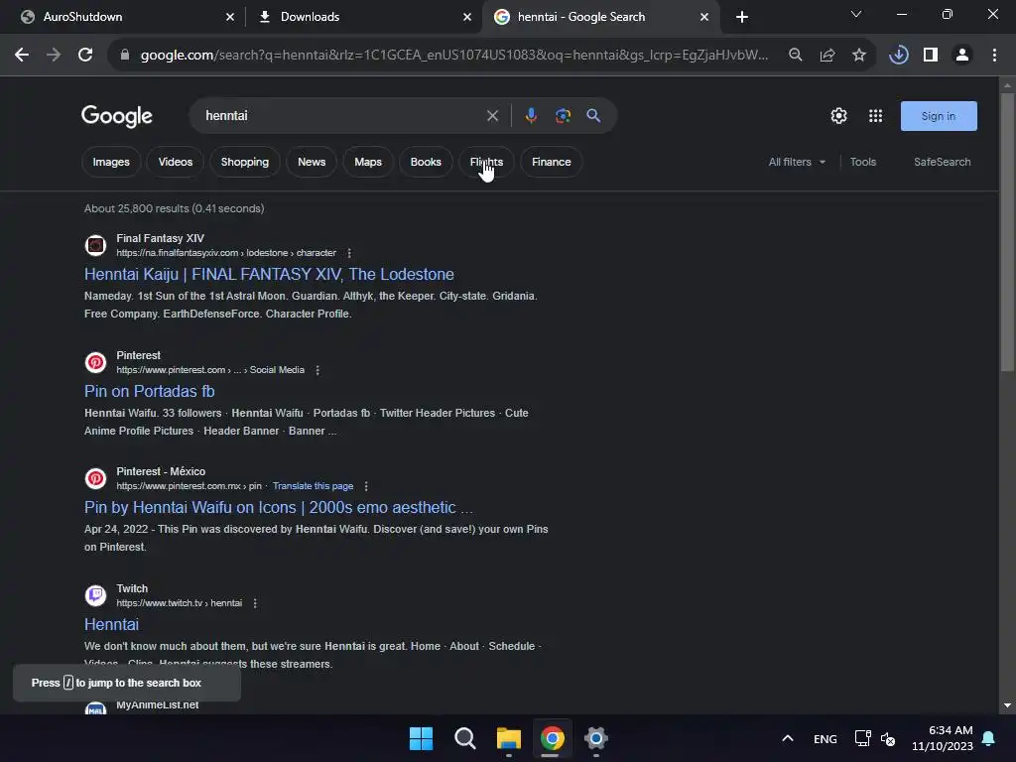Click the Final Fantasy XIV site favicon

pyautogui.click(x=95, y=246)
